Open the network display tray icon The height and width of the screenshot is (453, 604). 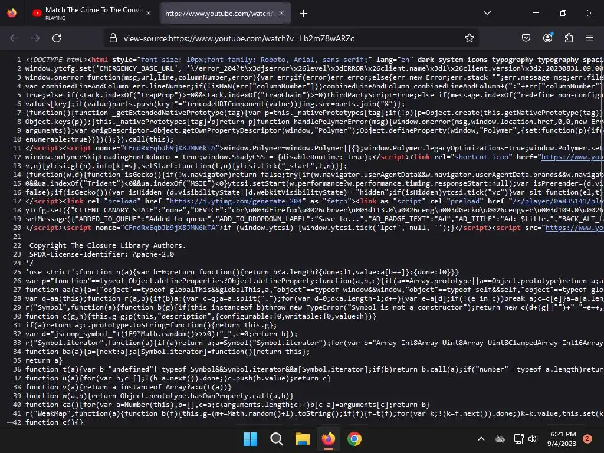(x=519, y=439)
